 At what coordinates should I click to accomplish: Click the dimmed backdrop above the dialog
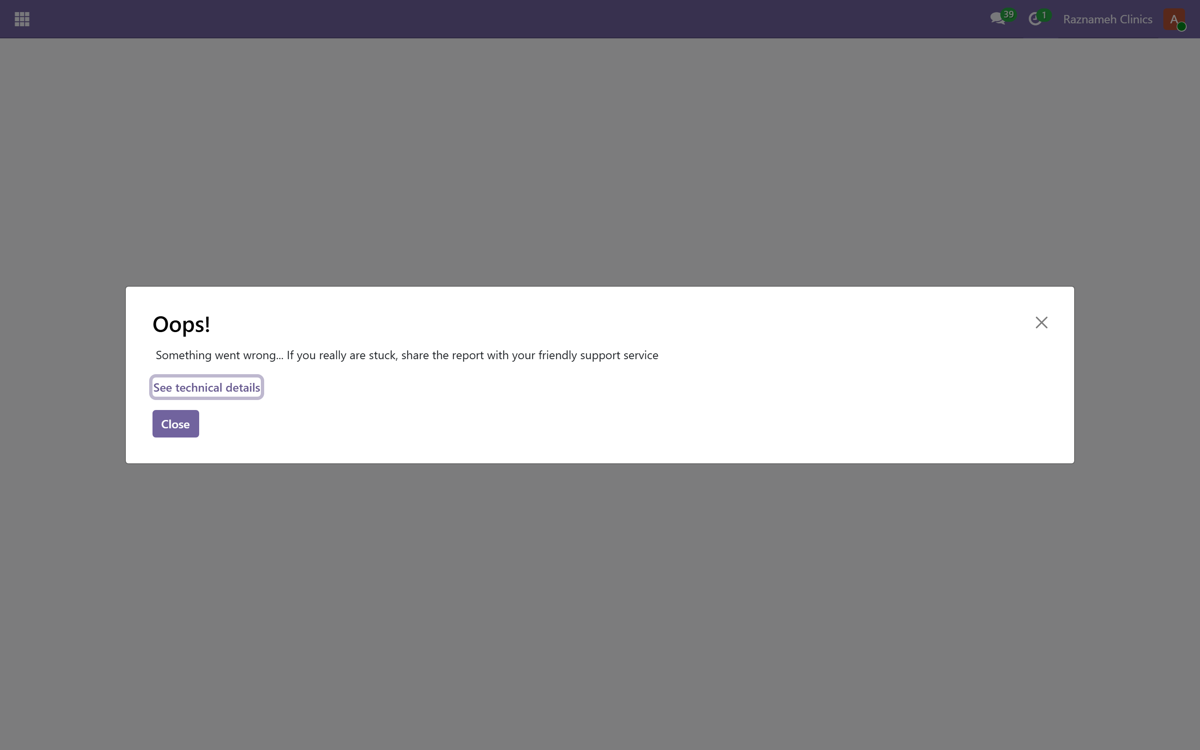pyautogui.click(x=600, y=159)
